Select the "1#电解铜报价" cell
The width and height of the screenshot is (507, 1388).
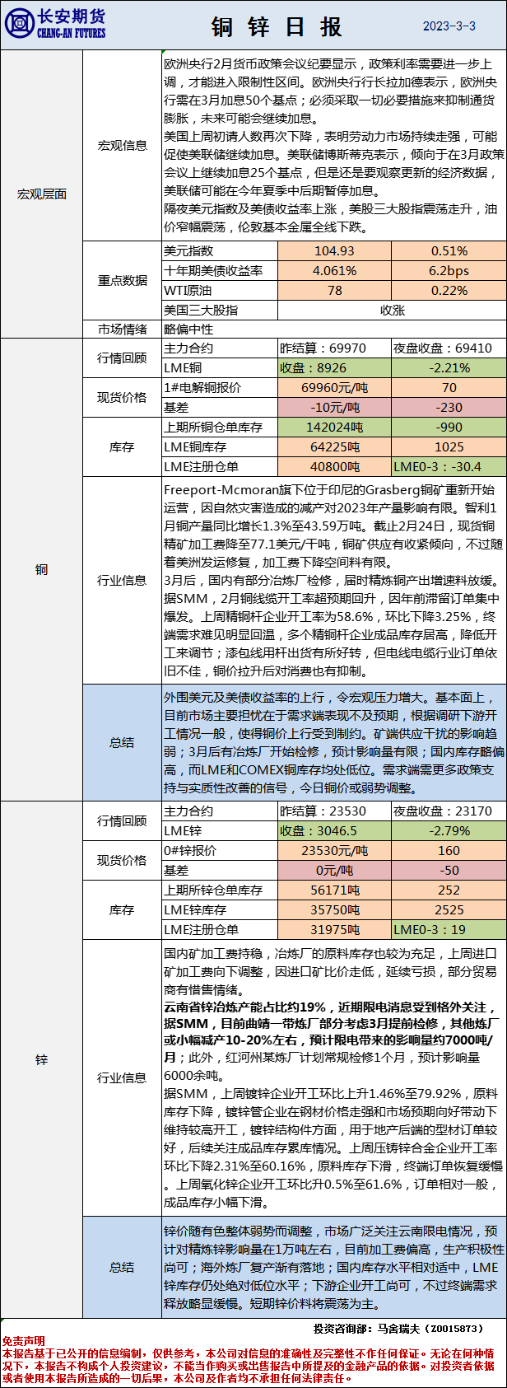pos(221,388)
